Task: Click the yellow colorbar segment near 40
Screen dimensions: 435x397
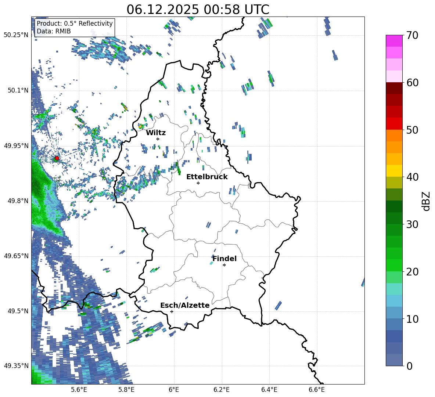Action: click(394, 171)
